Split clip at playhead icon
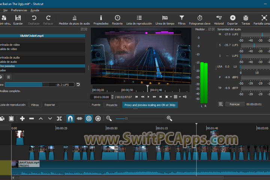The height and width of the screenshot is (180, 270). click(59, 118)
